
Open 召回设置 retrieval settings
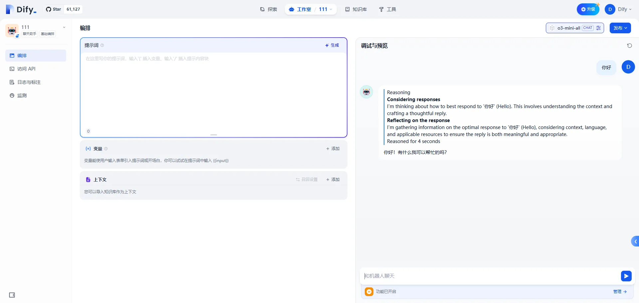307,180
